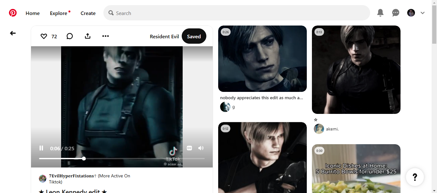Click the 72 likes count

[54, 36]
